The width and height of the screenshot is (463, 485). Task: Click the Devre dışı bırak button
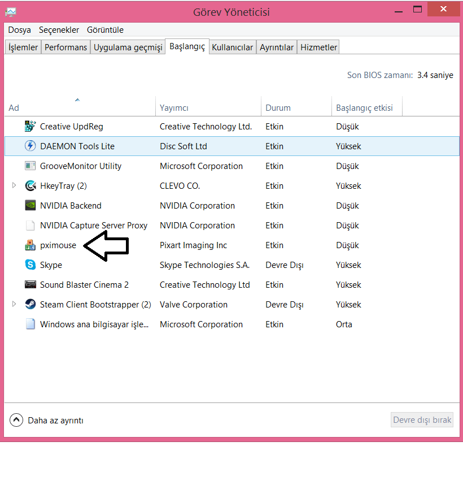[x=422, y=420]
